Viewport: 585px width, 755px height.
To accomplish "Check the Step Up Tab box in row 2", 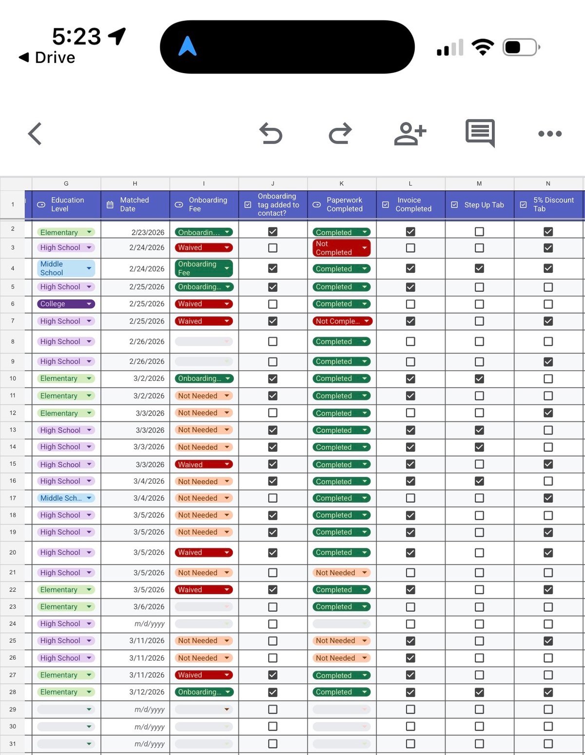I will [479, 232].
